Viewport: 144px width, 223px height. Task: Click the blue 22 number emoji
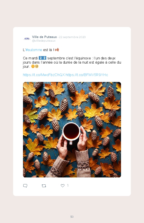(42, 58)
